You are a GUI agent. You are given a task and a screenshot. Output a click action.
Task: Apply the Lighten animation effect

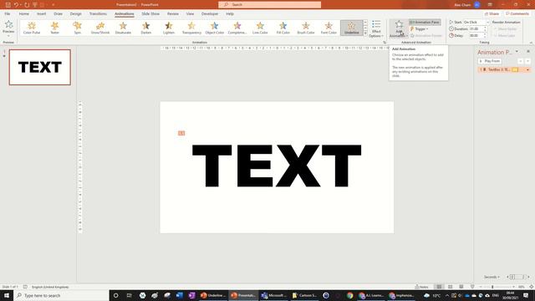tap(169, 28)
